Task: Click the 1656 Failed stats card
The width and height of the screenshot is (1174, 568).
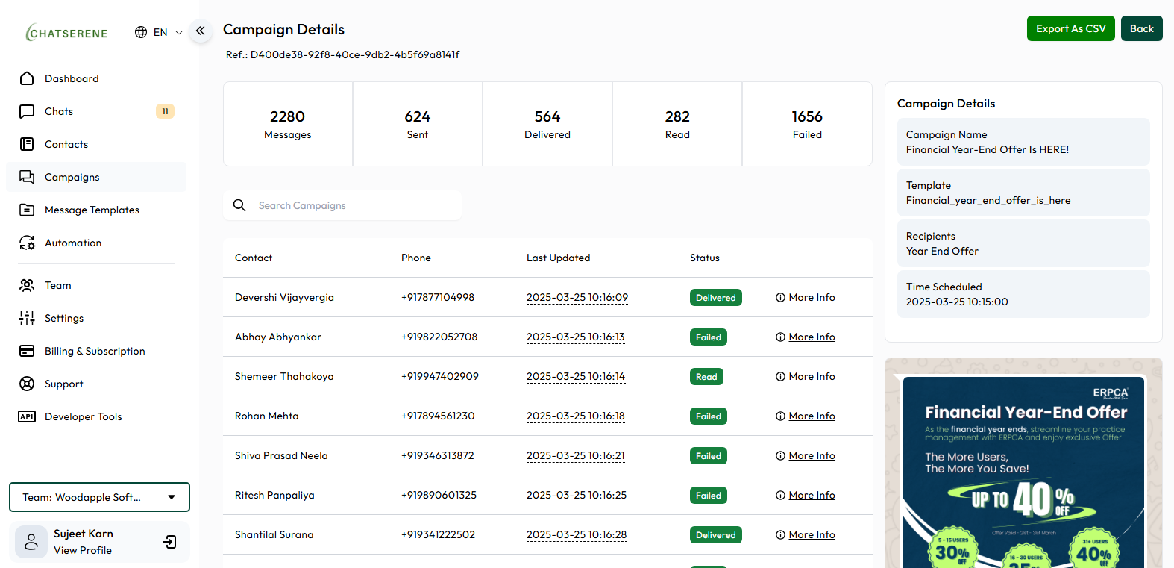Action: 807,124
